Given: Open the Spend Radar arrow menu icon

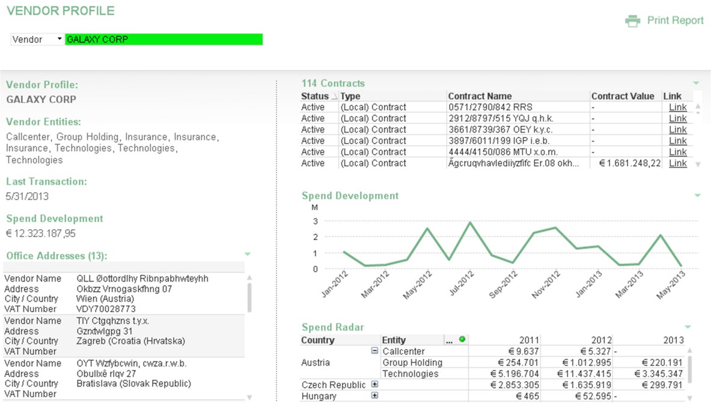Looking at the screenshot, I should (688, 327).
